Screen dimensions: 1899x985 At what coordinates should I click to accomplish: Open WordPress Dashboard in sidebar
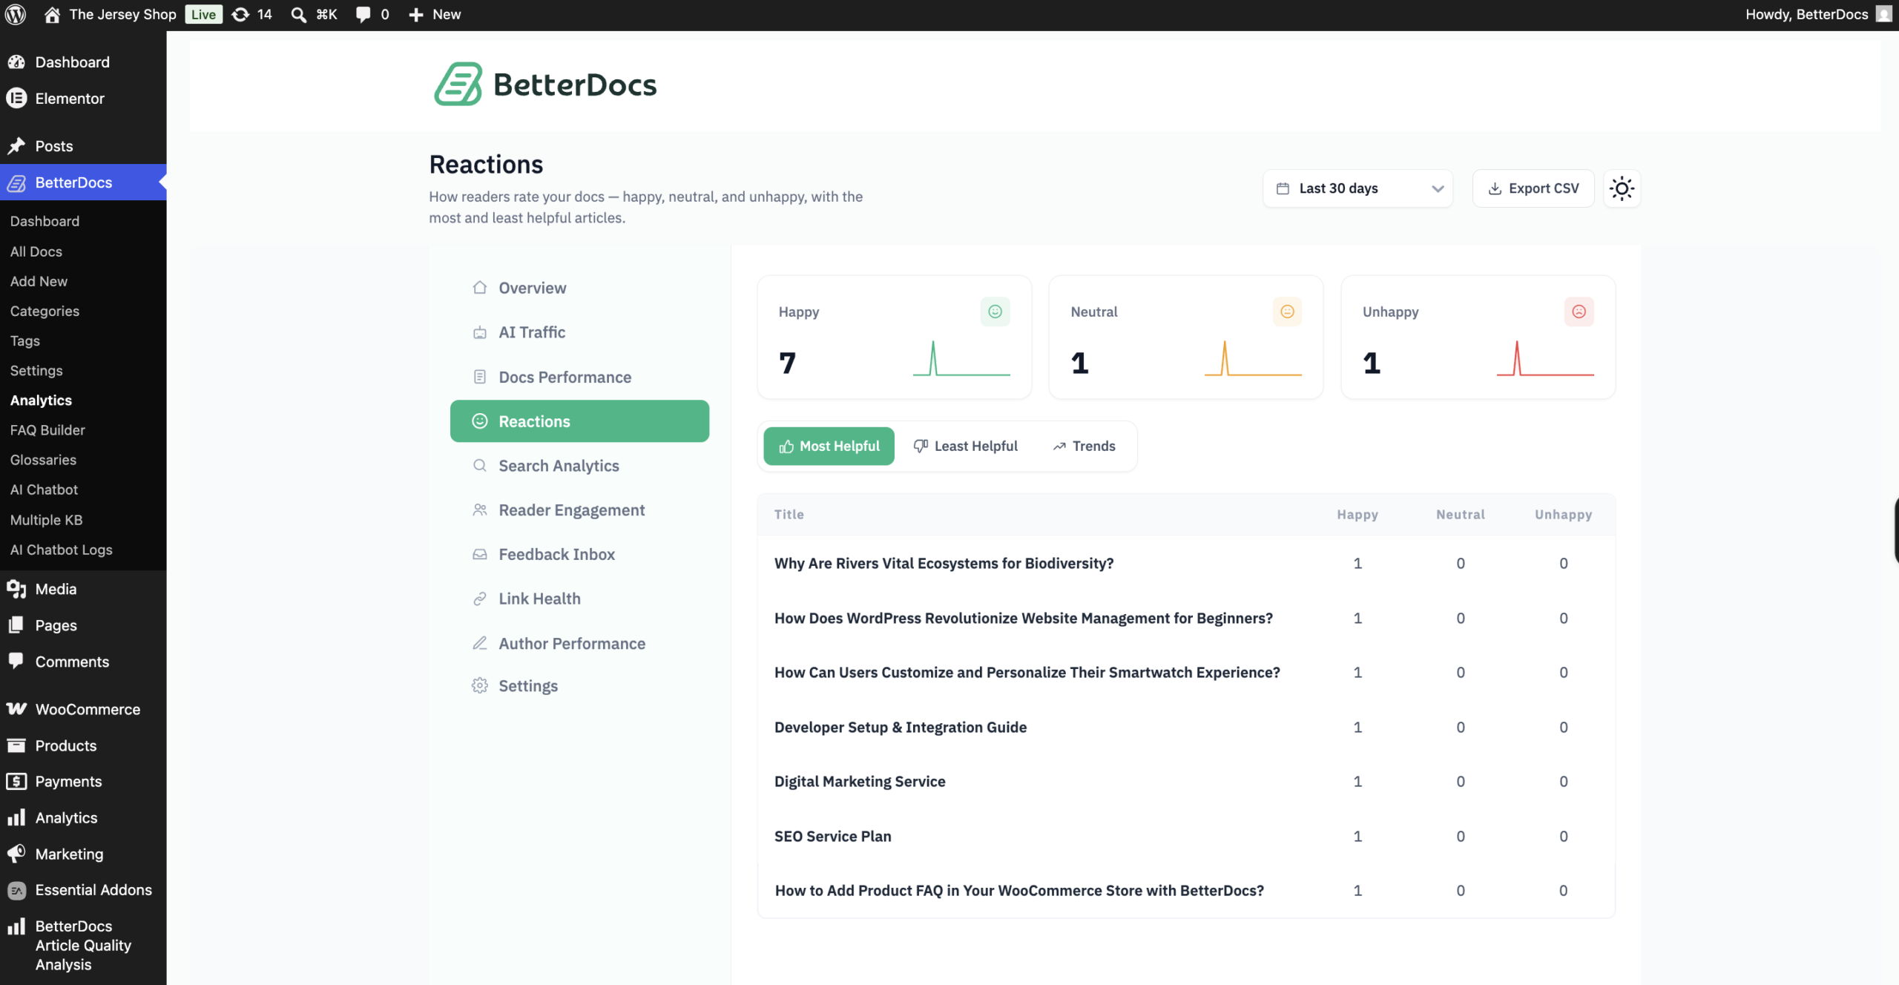coord(72,62)
